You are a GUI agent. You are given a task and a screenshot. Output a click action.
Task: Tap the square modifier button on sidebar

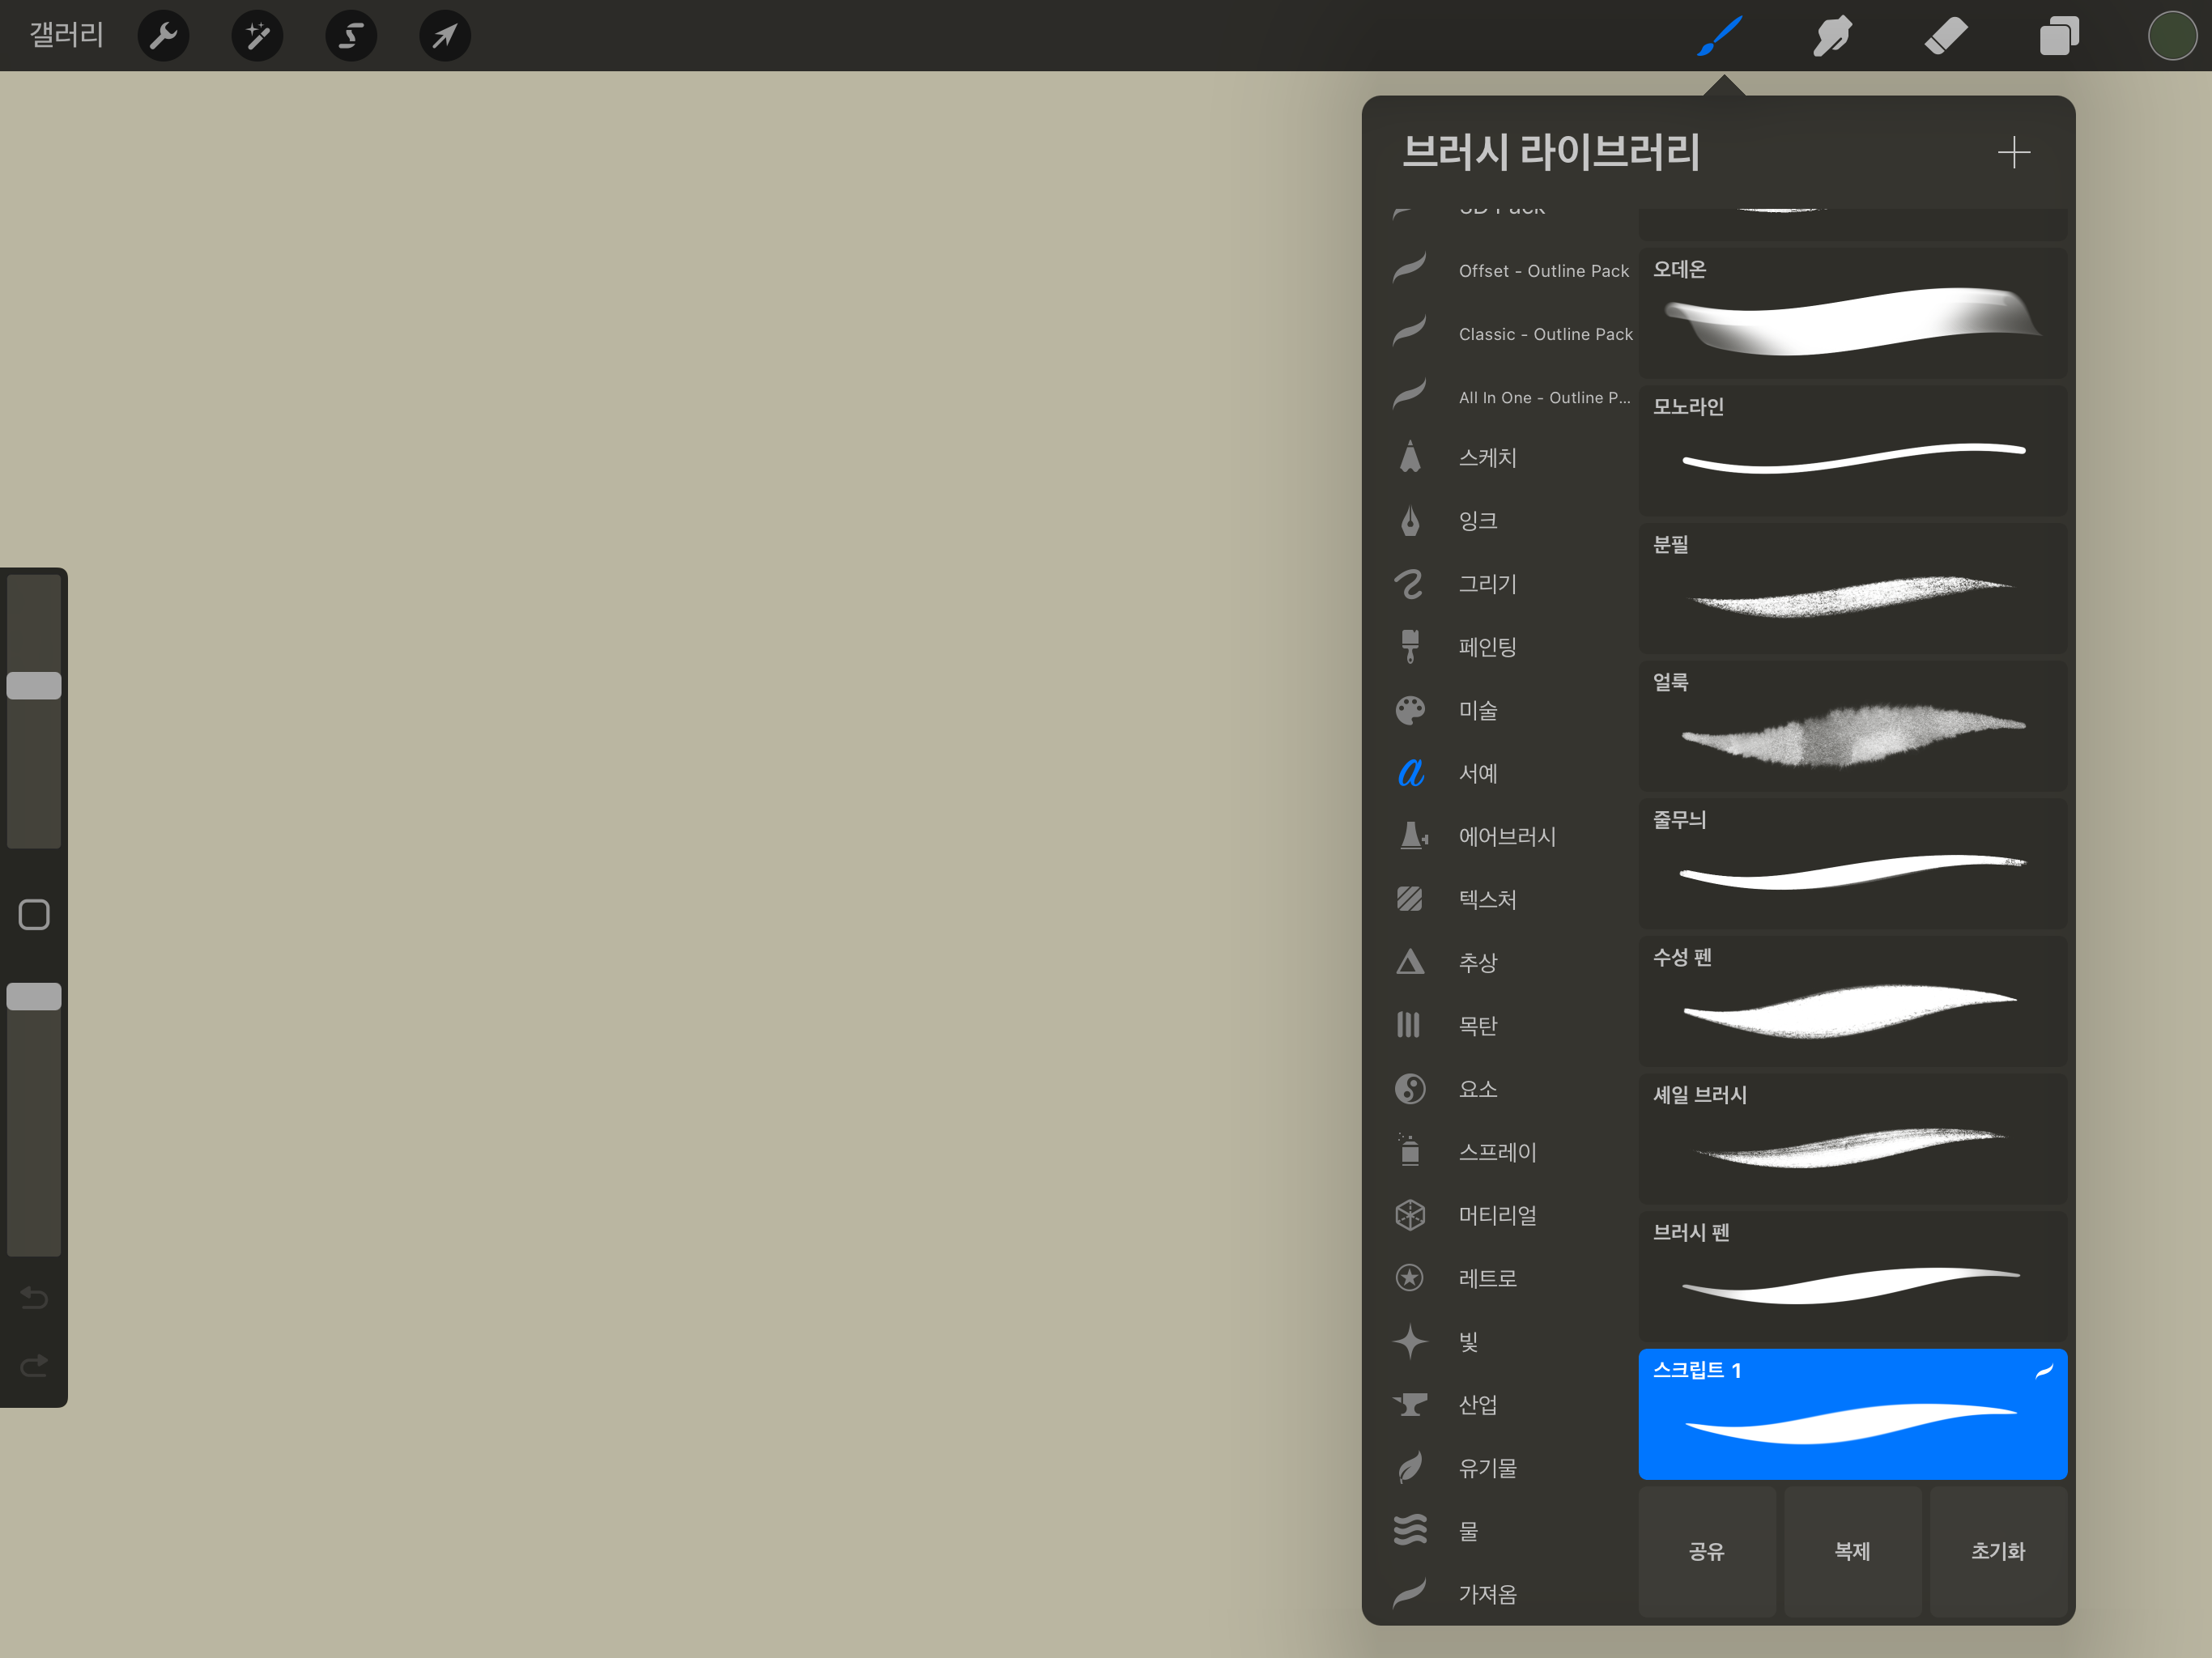coord(34,914)
